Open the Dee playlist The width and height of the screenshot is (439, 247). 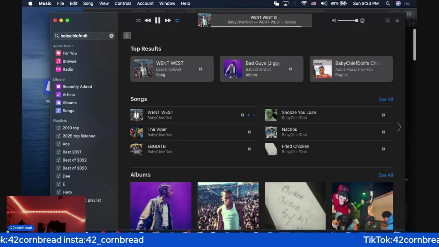point(66,176)
